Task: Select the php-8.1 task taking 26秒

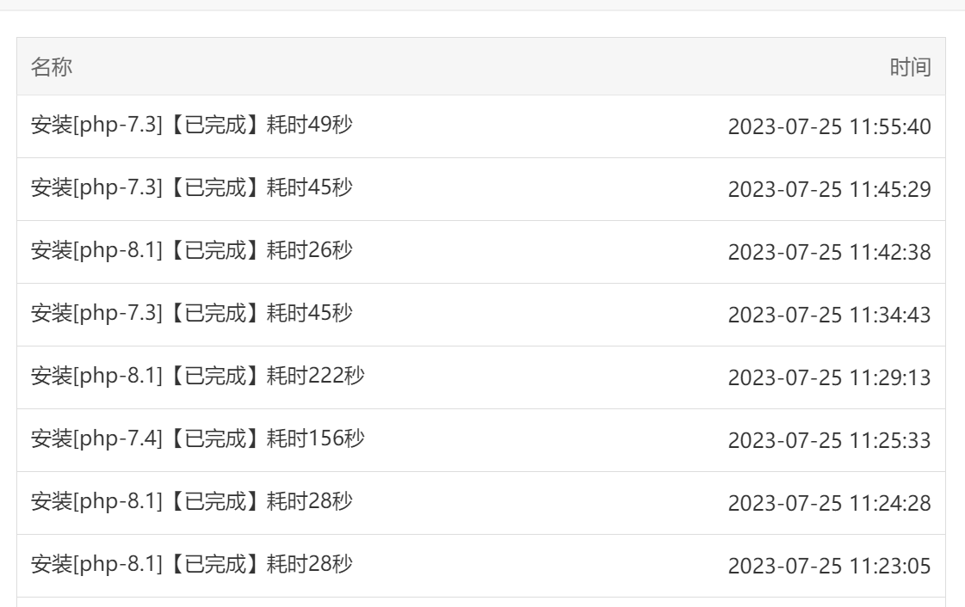Action: (x=191, y=250)
